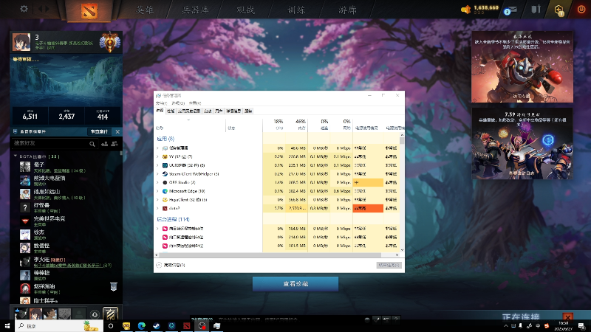This screenshot has width=591, height=332.
Task: Open the mail notifications icon in the top bar
Action: pos(510,10)
